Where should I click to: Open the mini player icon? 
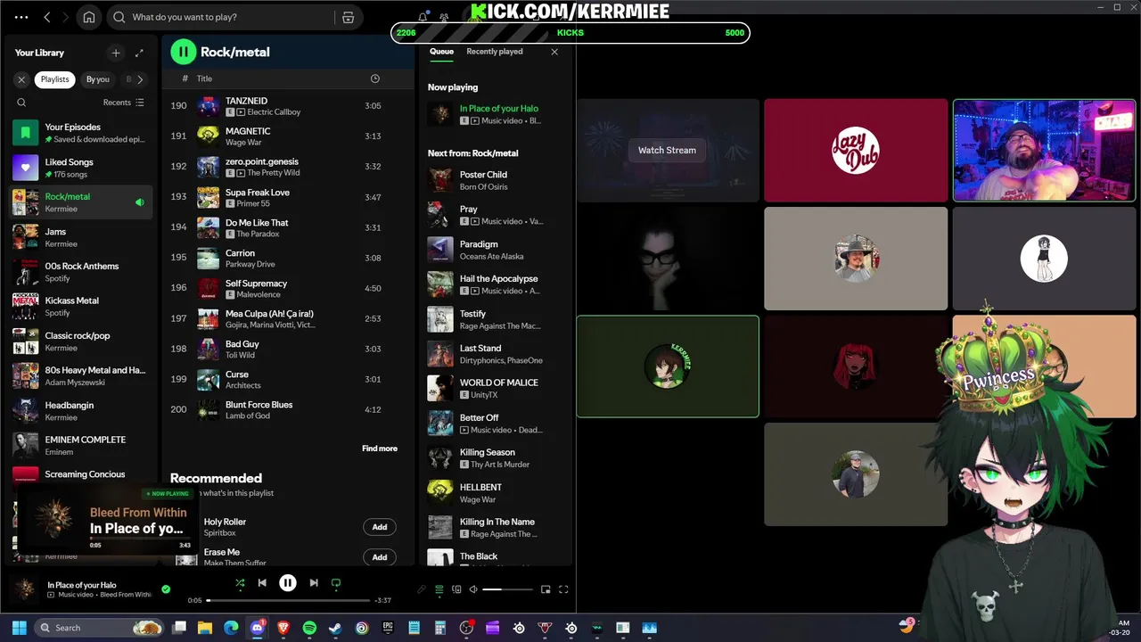tap(546, 589)
